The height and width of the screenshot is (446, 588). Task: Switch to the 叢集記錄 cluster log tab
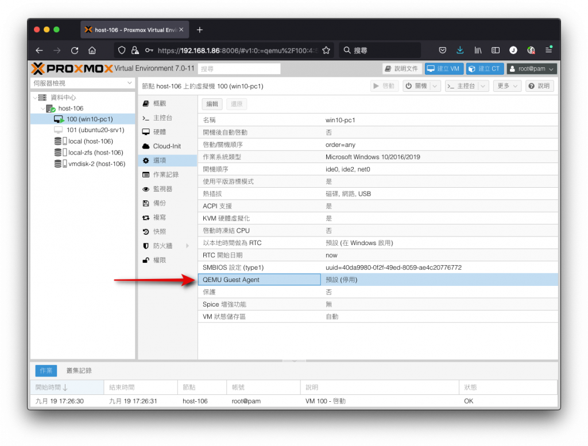coord(79,371)
